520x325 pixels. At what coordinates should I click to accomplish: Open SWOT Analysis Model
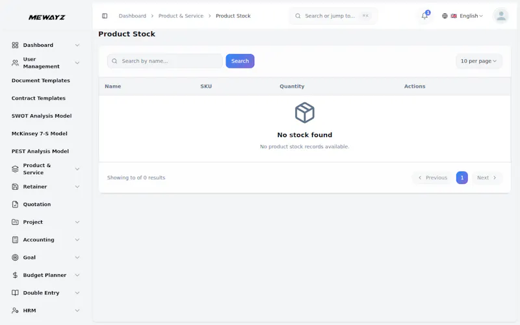click(42, 116)
